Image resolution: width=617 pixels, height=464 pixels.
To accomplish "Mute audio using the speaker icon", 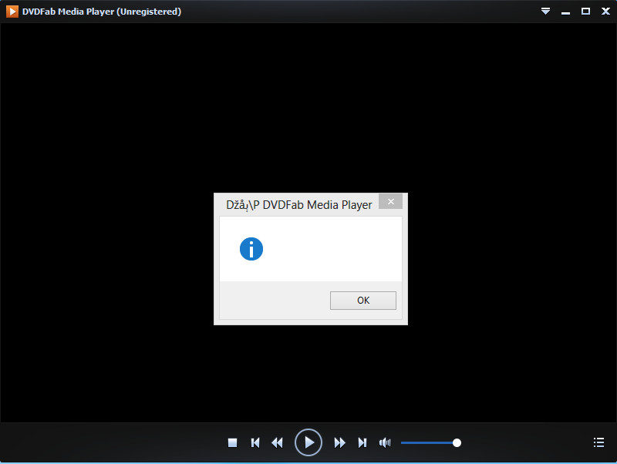I will point(385,442).
